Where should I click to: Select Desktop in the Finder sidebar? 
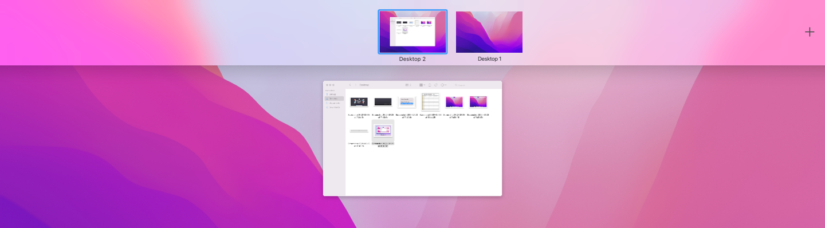coord(334,99)
